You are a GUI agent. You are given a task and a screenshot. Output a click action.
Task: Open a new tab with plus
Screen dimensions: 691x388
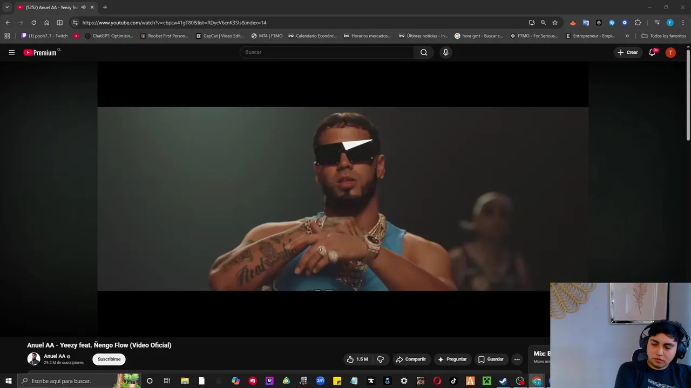(x=105, y=8)
